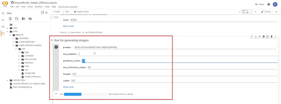The width and height of the screenshot is (281, 104).
Task: Open the variables inspector icon
Action: coord(3,26)
